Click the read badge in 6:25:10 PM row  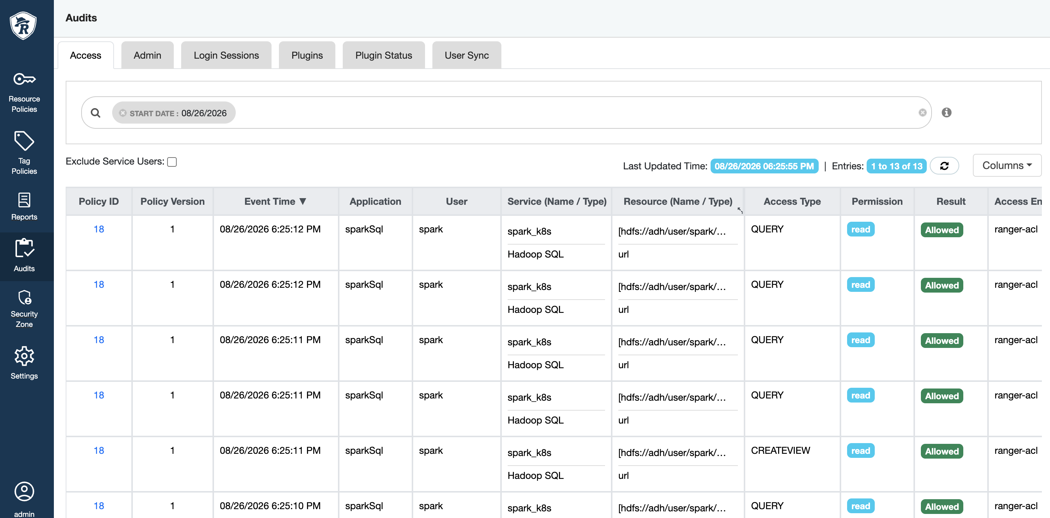coord(860,506)
